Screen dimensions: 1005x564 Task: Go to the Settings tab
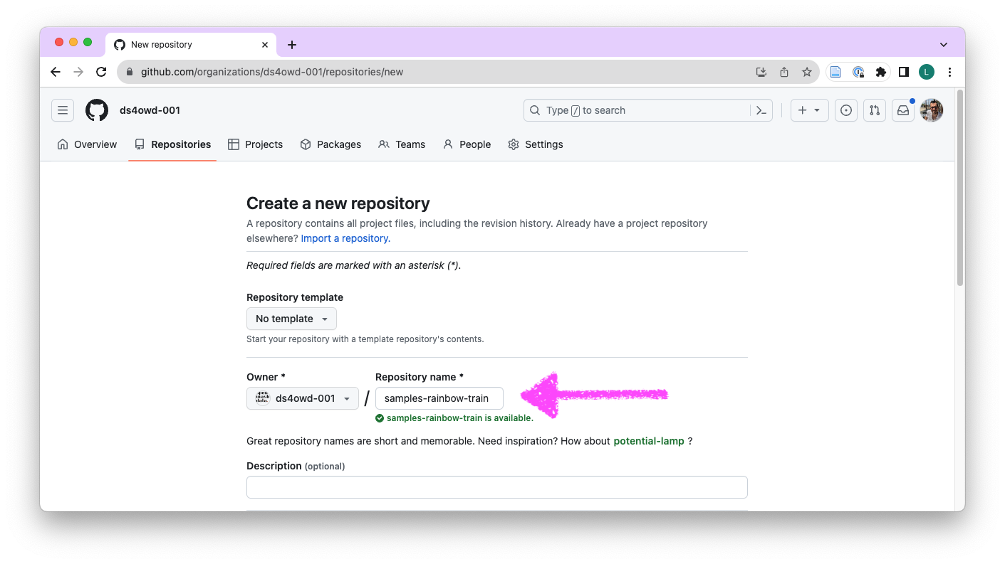pos(536,144)
